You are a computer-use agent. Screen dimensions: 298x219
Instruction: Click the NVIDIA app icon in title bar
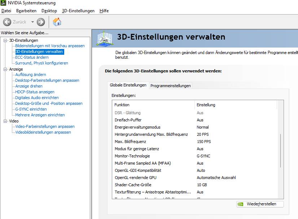tap(3, 3)
